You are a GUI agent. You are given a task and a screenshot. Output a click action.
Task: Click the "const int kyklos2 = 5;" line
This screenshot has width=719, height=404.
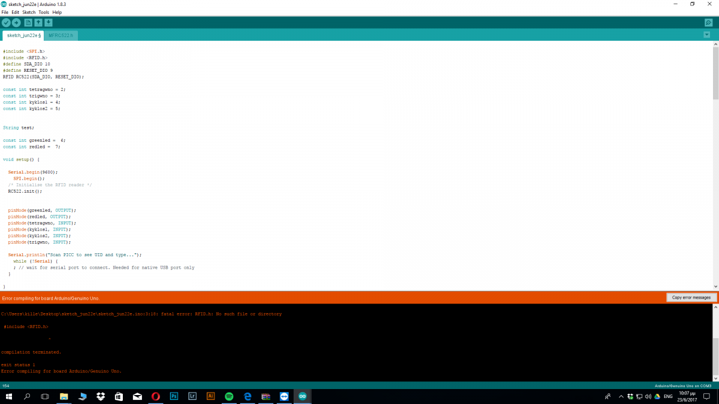pos(32,109)
